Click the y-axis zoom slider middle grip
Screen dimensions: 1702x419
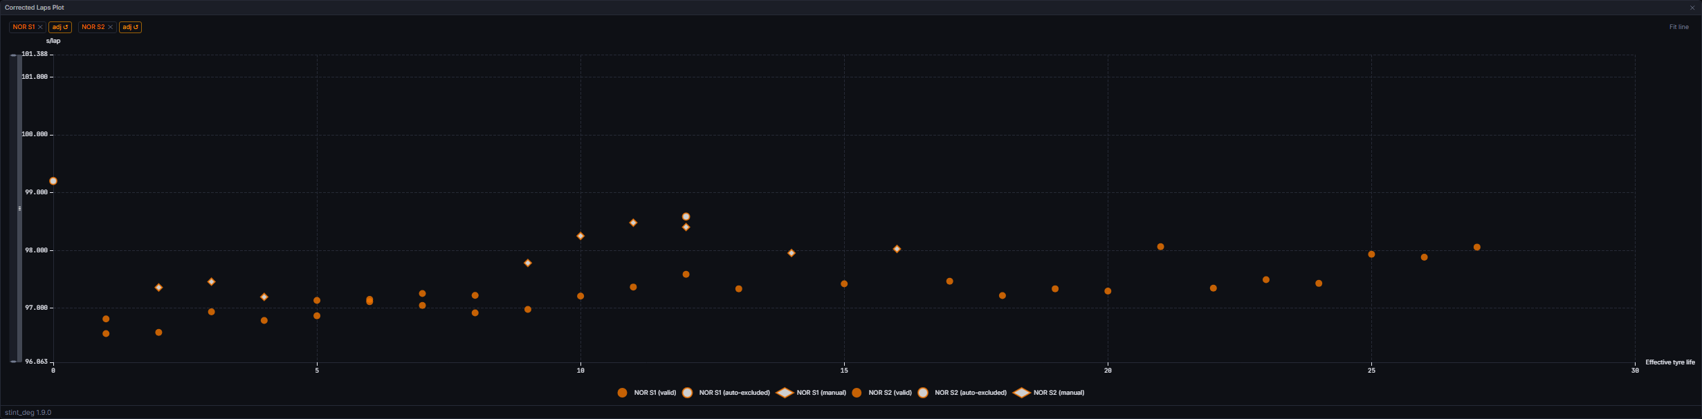click(x=19, y=208)
